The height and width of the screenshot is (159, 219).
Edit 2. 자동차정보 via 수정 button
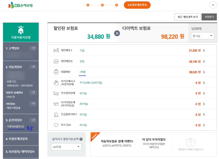[x=33, y=67]
